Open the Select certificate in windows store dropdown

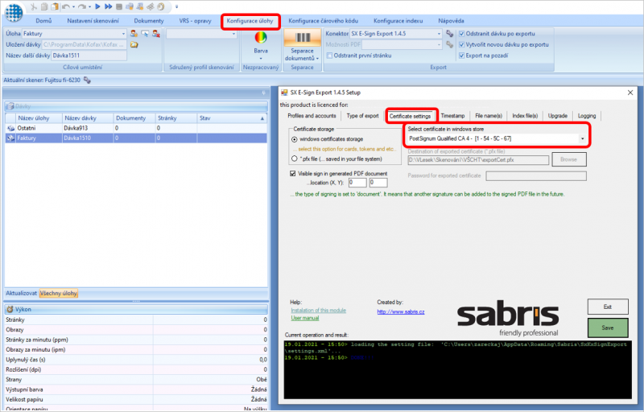click(x=582, y=138)
